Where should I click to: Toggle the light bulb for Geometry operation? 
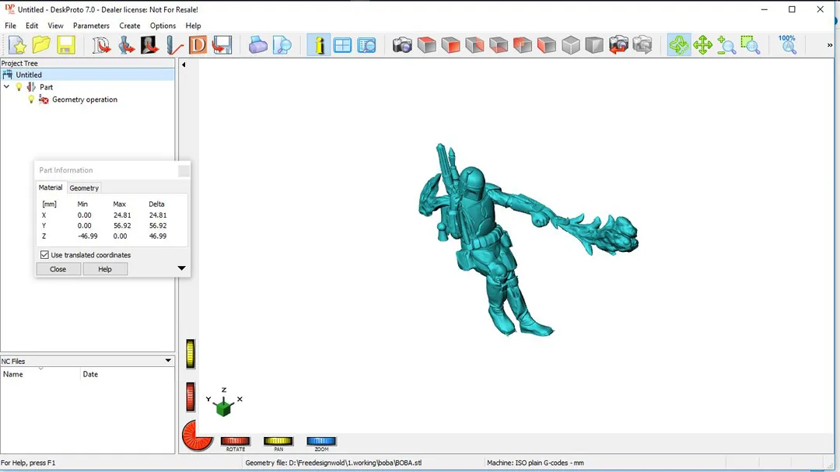(31, 100)
